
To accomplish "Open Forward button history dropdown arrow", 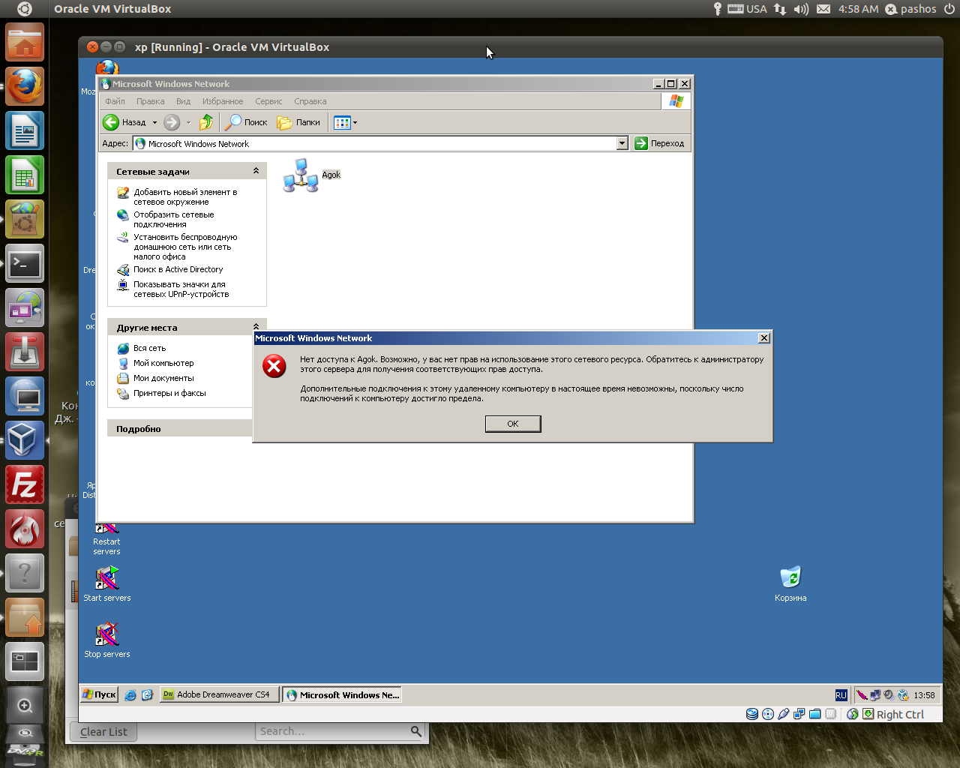I will [x=188, y=122].
